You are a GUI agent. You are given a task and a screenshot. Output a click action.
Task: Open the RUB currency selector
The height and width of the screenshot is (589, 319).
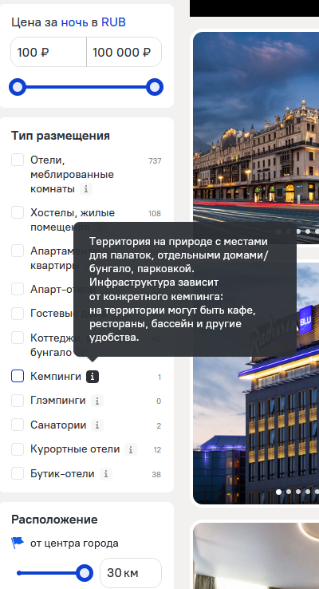click(113, 22)
